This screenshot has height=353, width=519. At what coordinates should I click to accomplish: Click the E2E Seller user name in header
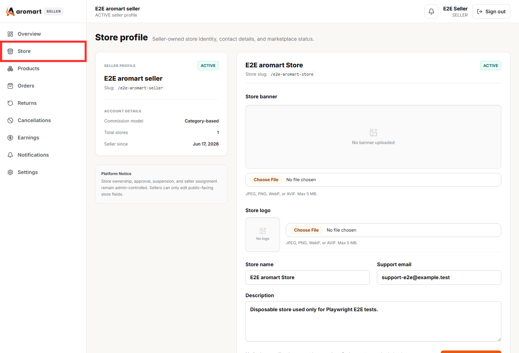coord(455,9)
